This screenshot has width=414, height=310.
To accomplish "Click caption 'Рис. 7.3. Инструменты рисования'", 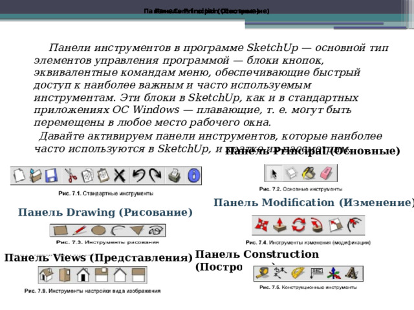I will pyautogui.click(x=107, y=242).
